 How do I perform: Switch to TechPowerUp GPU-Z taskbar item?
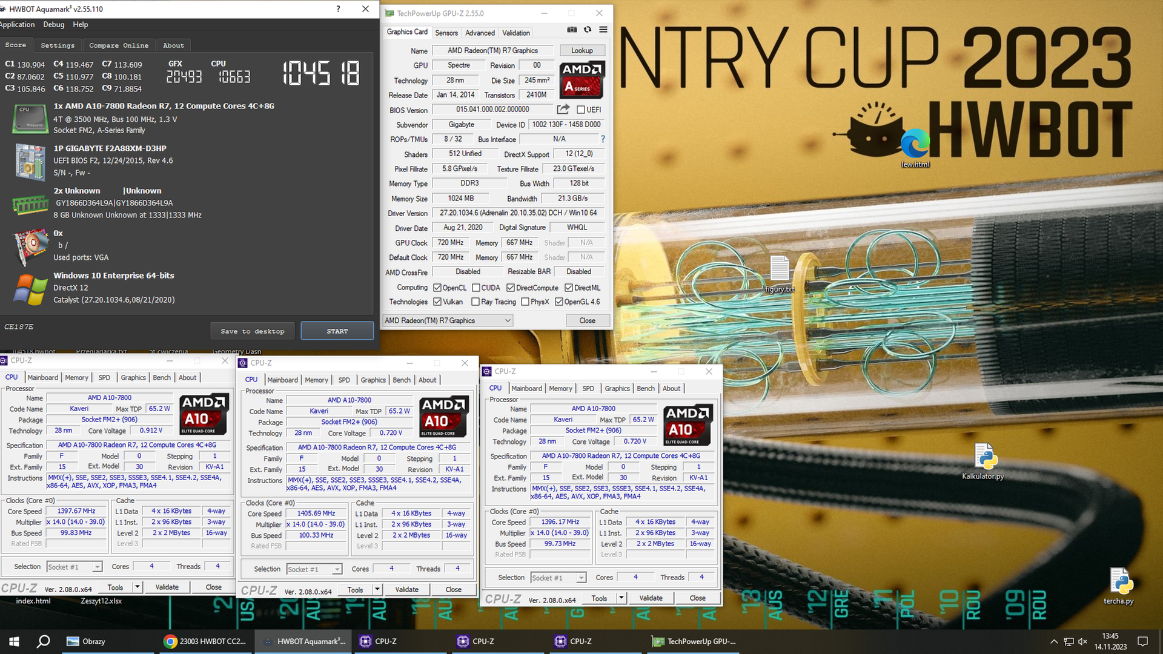click(694, 641)
